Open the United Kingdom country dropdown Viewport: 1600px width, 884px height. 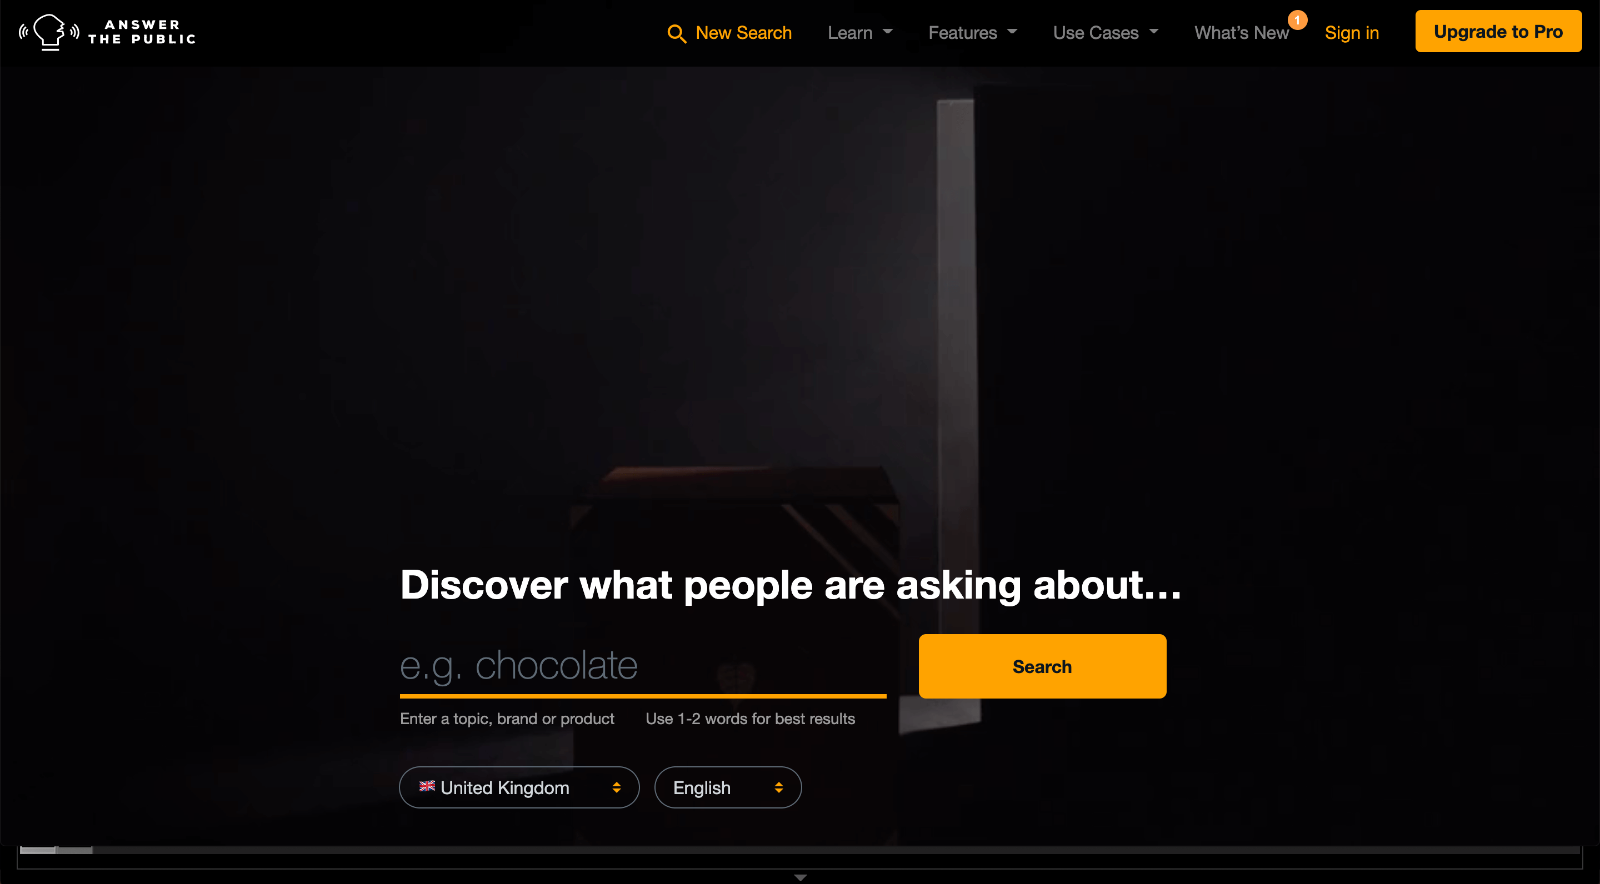pos(519,787)
